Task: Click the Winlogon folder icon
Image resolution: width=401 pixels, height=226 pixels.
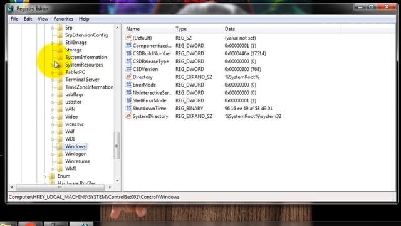Action: 60,154
